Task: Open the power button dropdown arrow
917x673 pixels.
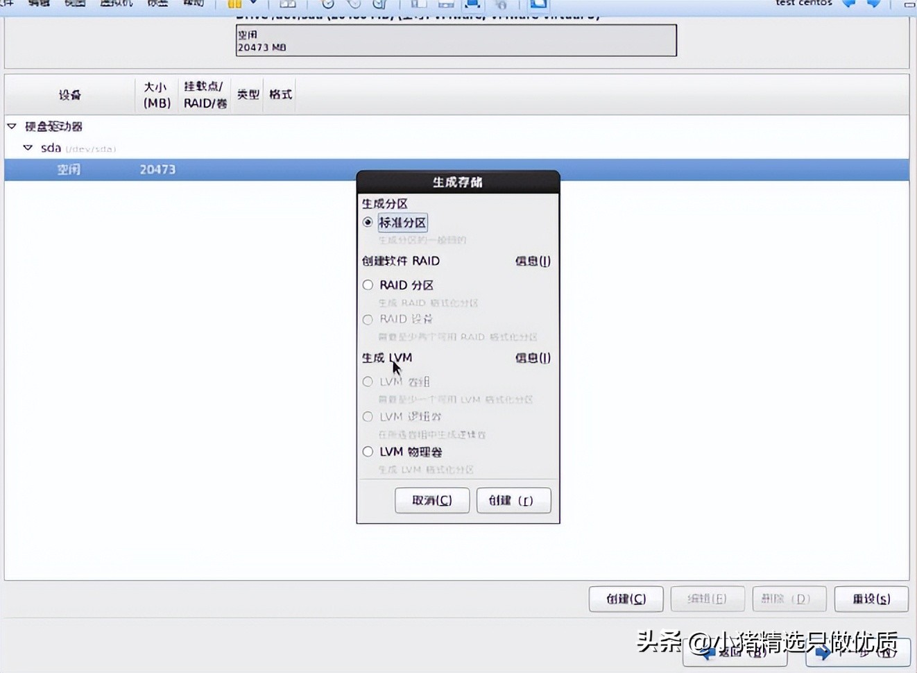Action: point(254,4)
